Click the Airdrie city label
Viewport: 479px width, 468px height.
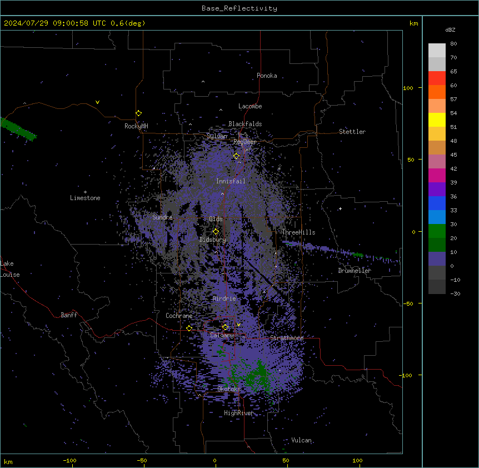pyautogui.click(x=224, y=298)
